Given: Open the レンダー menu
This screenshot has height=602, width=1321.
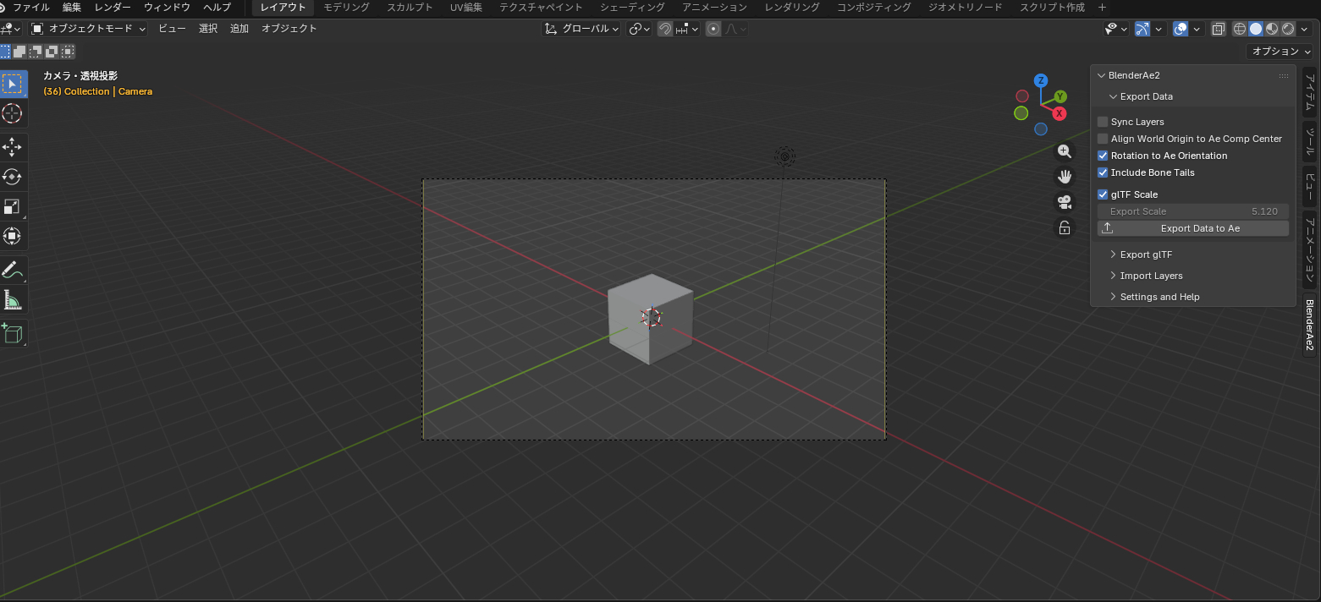Looking at the screenshot, I should [x=113, y=7].
